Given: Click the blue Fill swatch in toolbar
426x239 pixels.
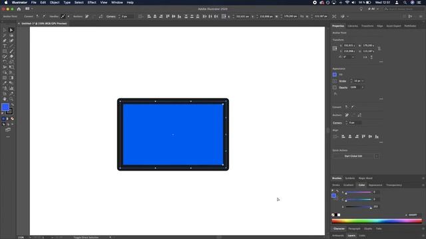Looking at the screenshot, I should [x=5, y=108].
